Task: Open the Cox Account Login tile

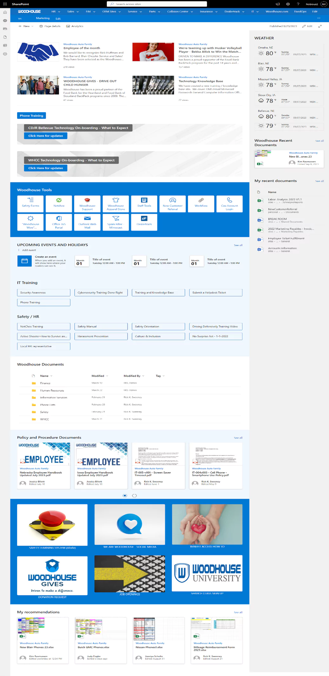Action: click(x=229, y=203)
